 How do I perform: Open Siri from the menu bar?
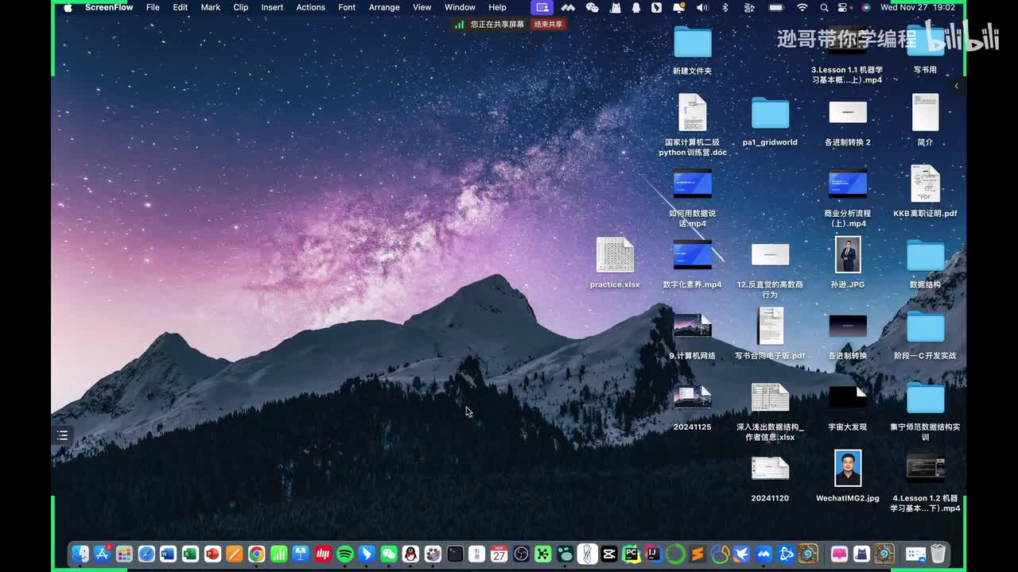click(x=865, y=7)
